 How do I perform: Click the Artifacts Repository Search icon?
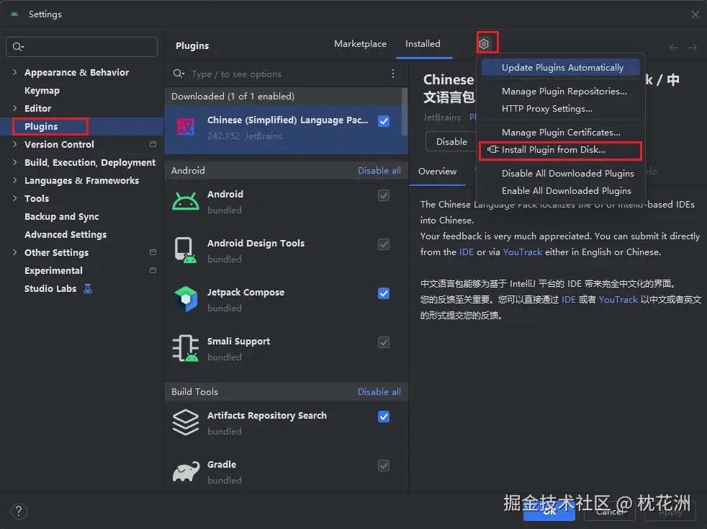point(186,422)
